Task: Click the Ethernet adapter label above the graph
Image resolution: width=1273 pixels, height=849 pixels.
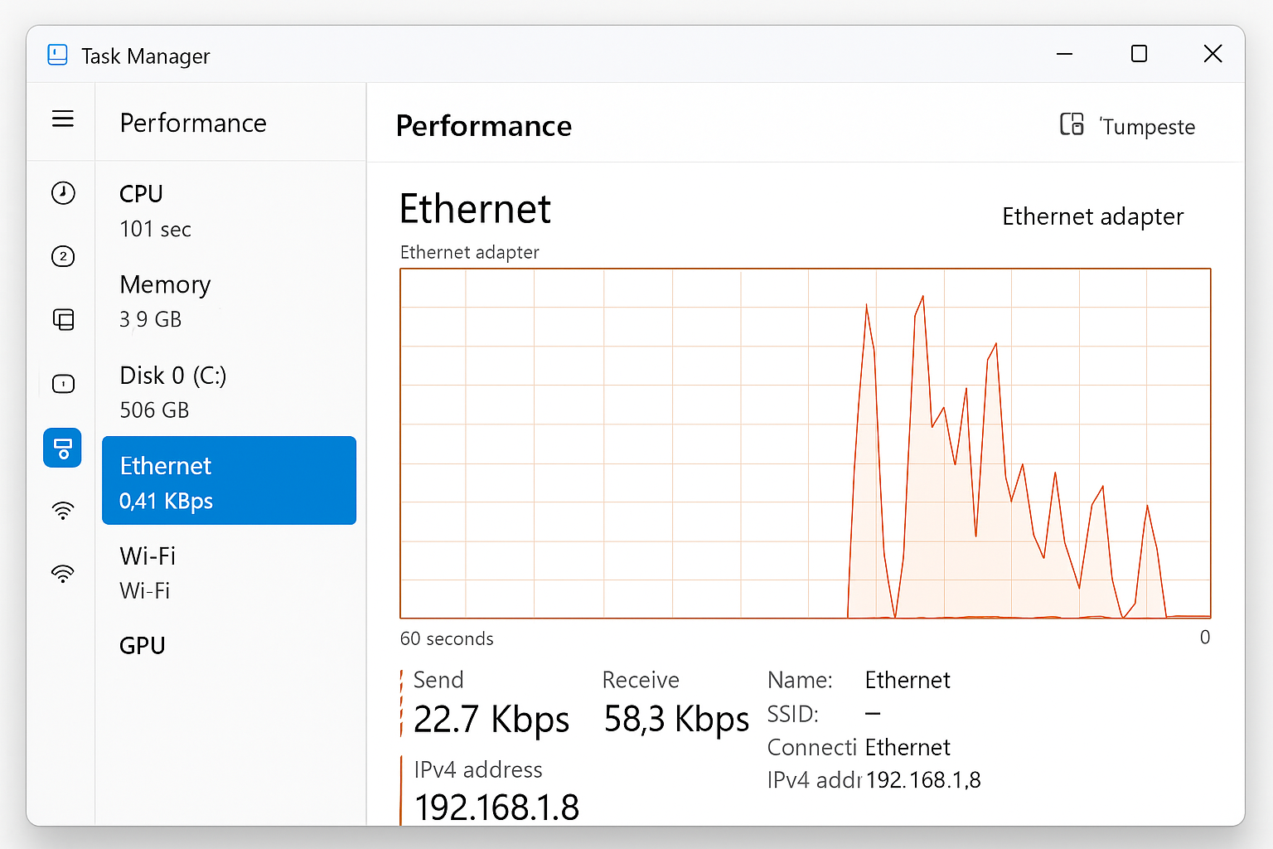Action: point(469,252)
